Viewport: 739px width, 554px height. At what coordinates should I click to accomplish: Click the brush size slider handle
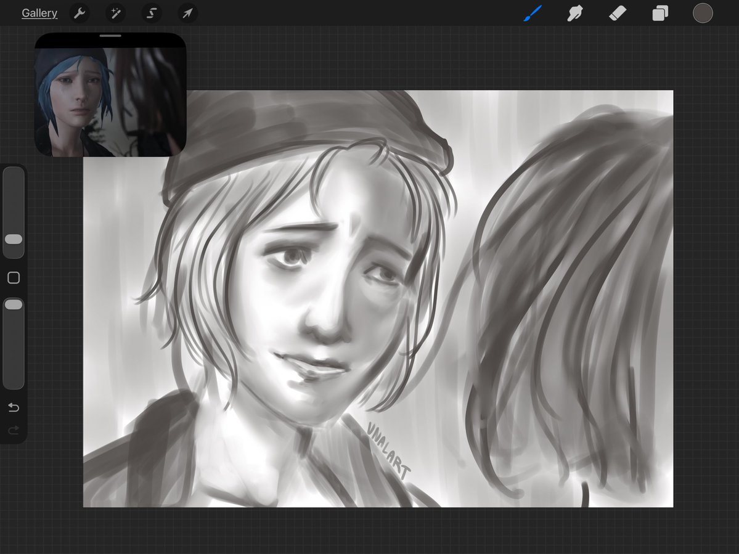(14, 239)
